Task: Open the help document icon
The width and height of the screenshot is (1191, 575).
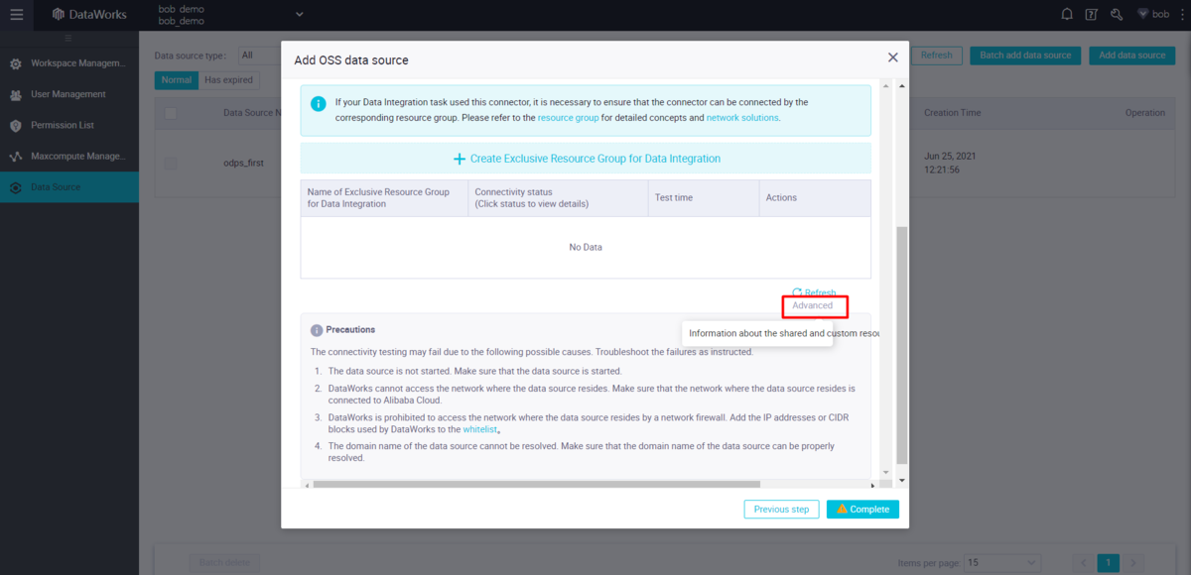Action: pos(1092,14)
